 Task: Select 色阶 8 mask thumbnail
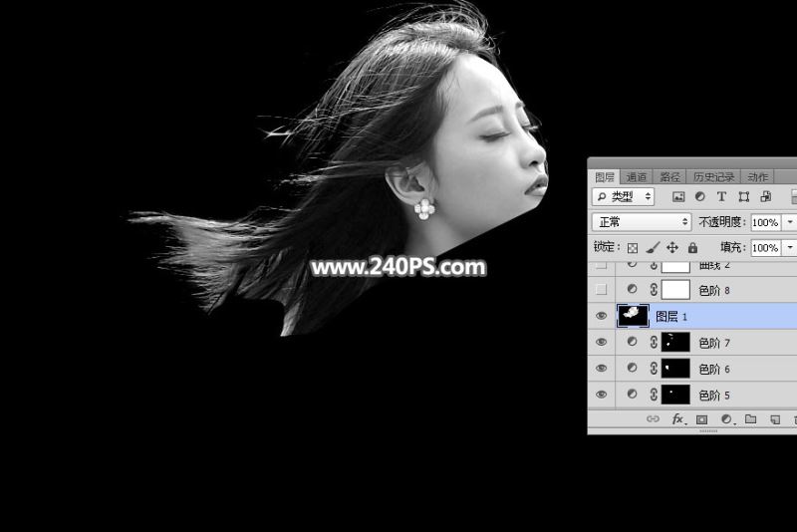675,290
